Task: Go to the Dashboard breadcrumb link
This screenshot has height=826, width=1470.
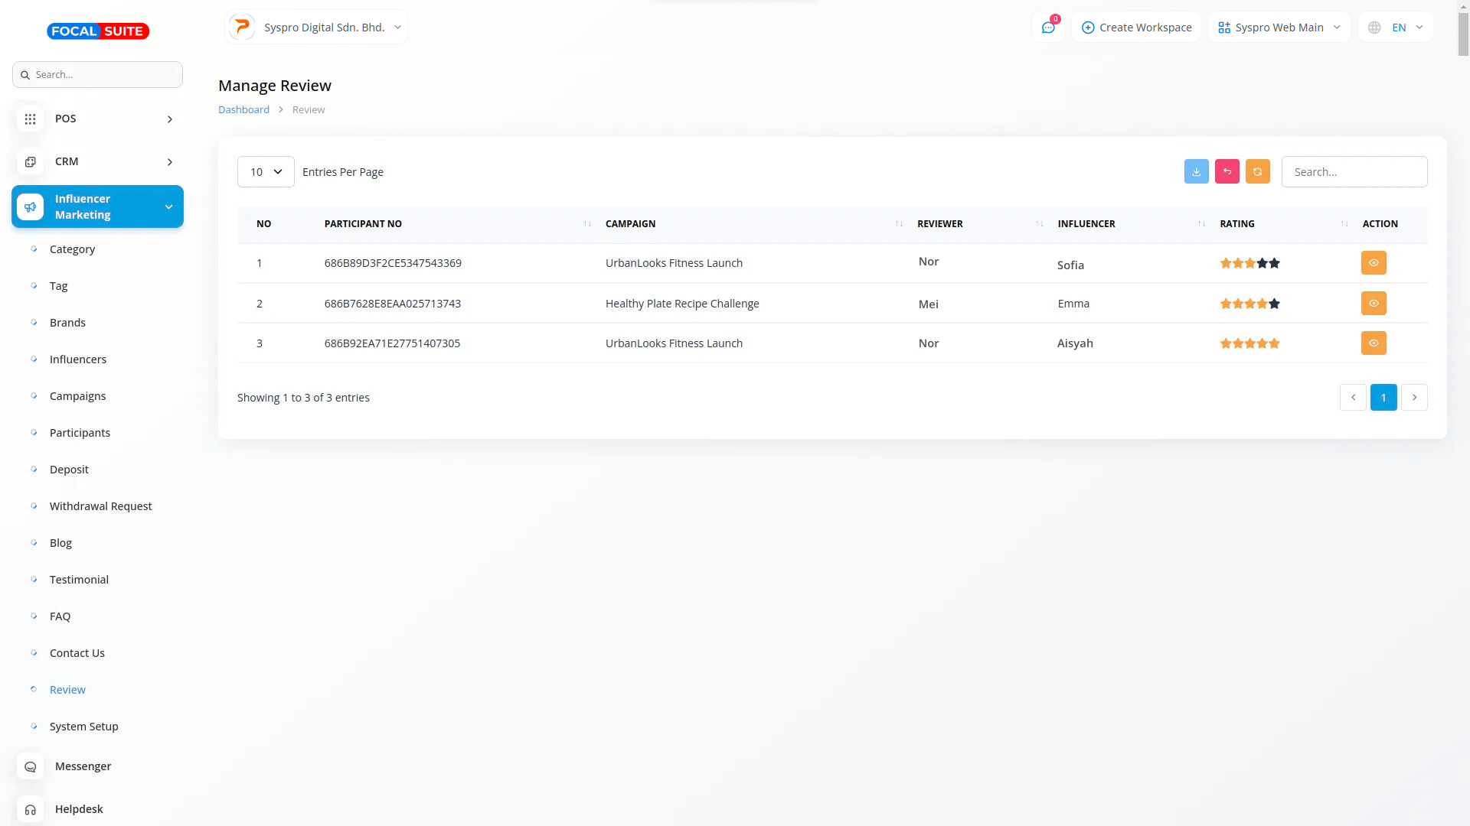Action: tap(243, 109)
